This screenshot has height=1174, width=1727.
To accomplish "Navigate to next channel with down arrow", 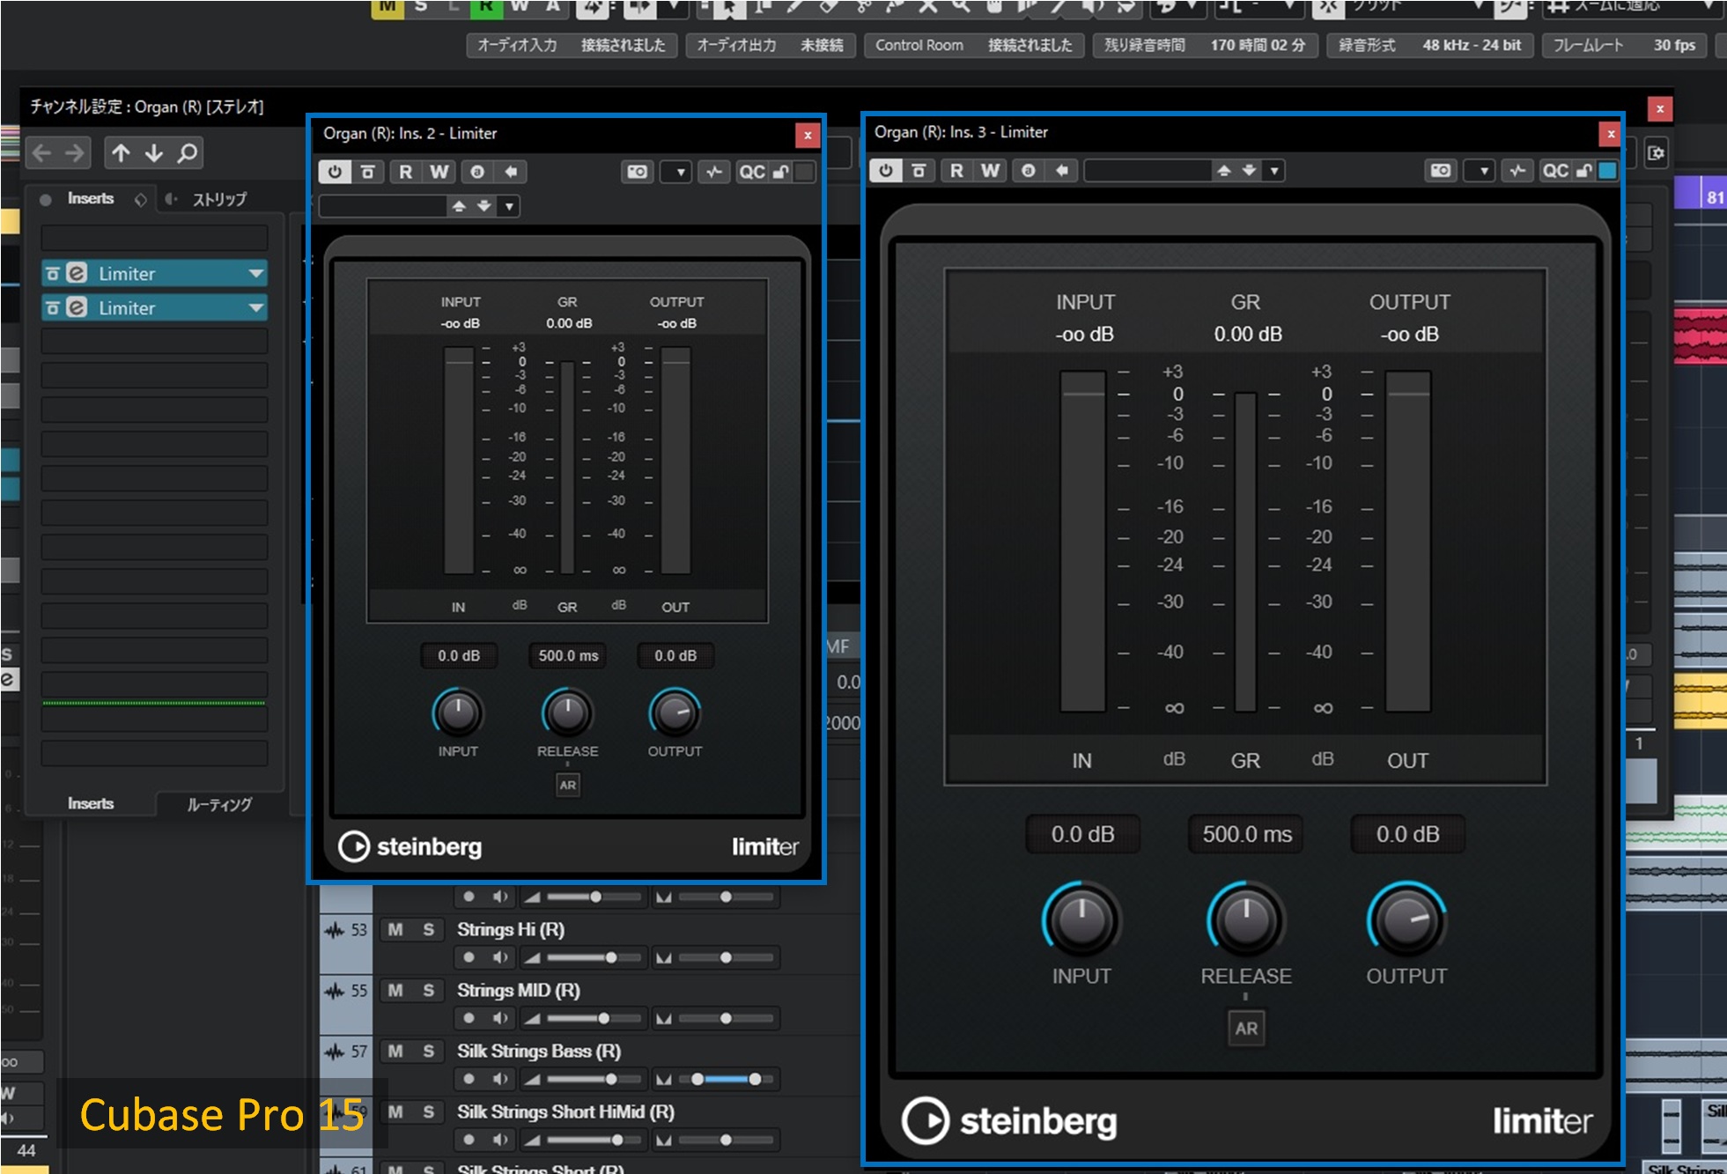I will coord(154,153).
